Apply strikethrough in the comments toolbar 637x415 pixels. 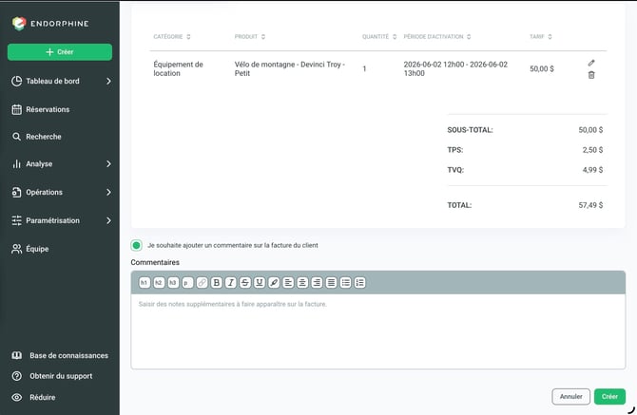click(245, 282)
